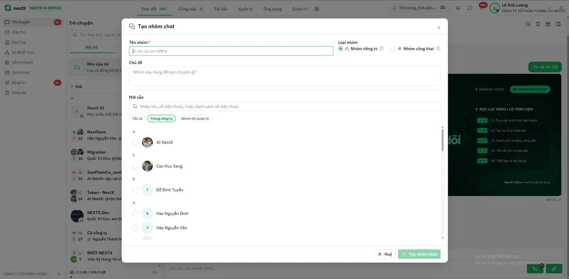This screenshot has width=569, height=279.
Task: Collapse the thử conversation group
Action: tap(72, 86)
